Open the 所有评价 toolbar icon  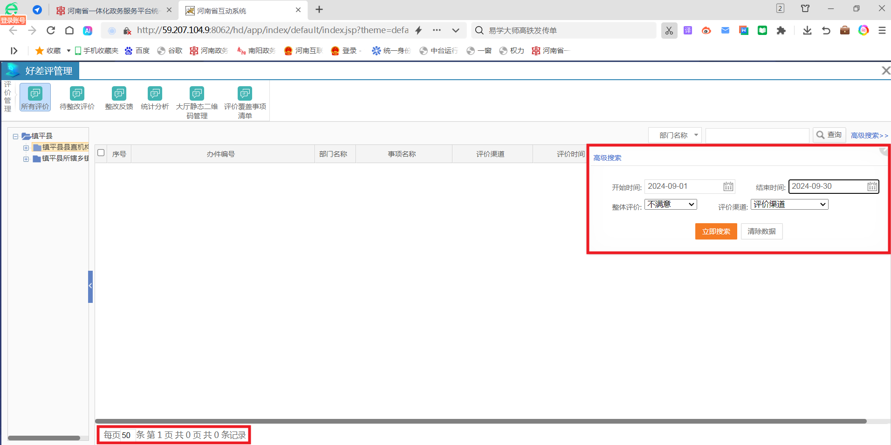pyautogui.click(x=35, y=97)
